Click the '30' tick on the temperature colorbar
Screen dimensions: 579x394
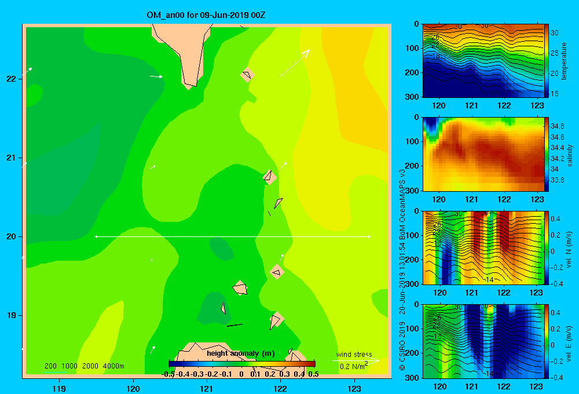point(555,33)
